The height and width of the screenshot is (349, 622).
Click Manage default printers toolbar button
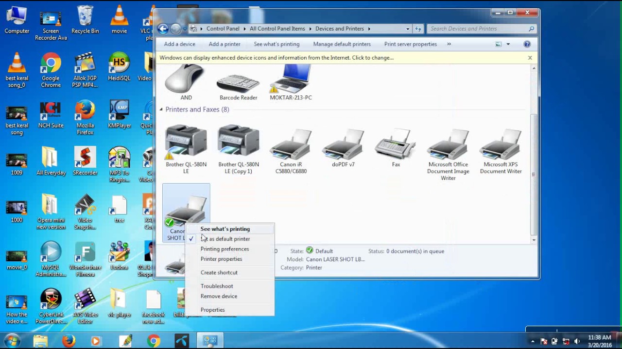342,44
